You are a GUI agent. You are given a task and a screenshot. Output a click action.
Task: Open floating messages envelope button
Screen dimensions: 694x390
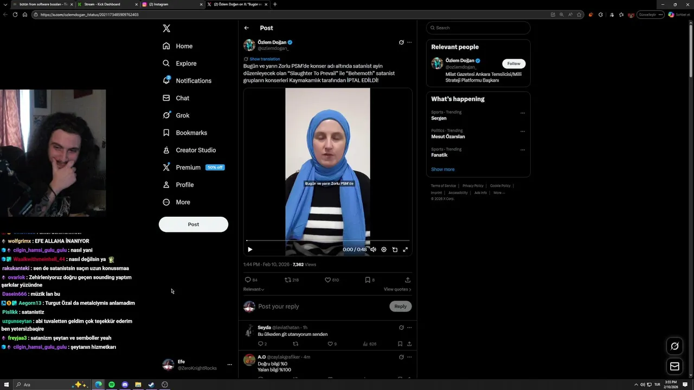[x=674, y=367]
